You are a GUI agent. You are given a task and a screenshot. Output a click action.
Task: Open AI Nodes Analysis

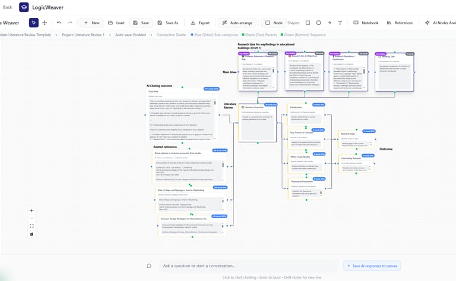click(x=440, y=23)
